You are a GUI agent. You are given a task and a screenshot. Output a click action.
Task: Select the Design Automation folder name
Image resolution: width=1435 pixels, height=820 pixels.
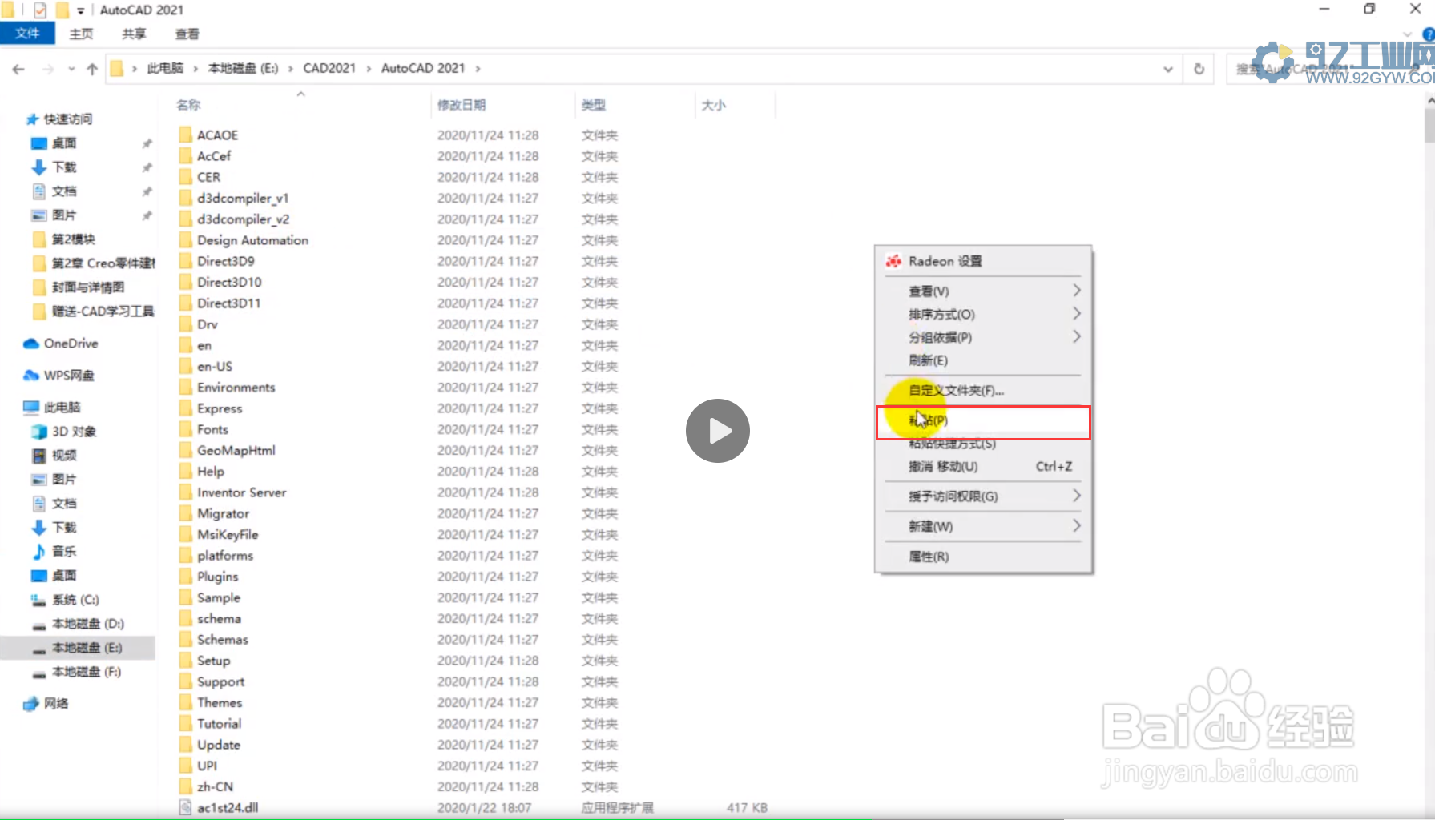(x=252, y=240)
